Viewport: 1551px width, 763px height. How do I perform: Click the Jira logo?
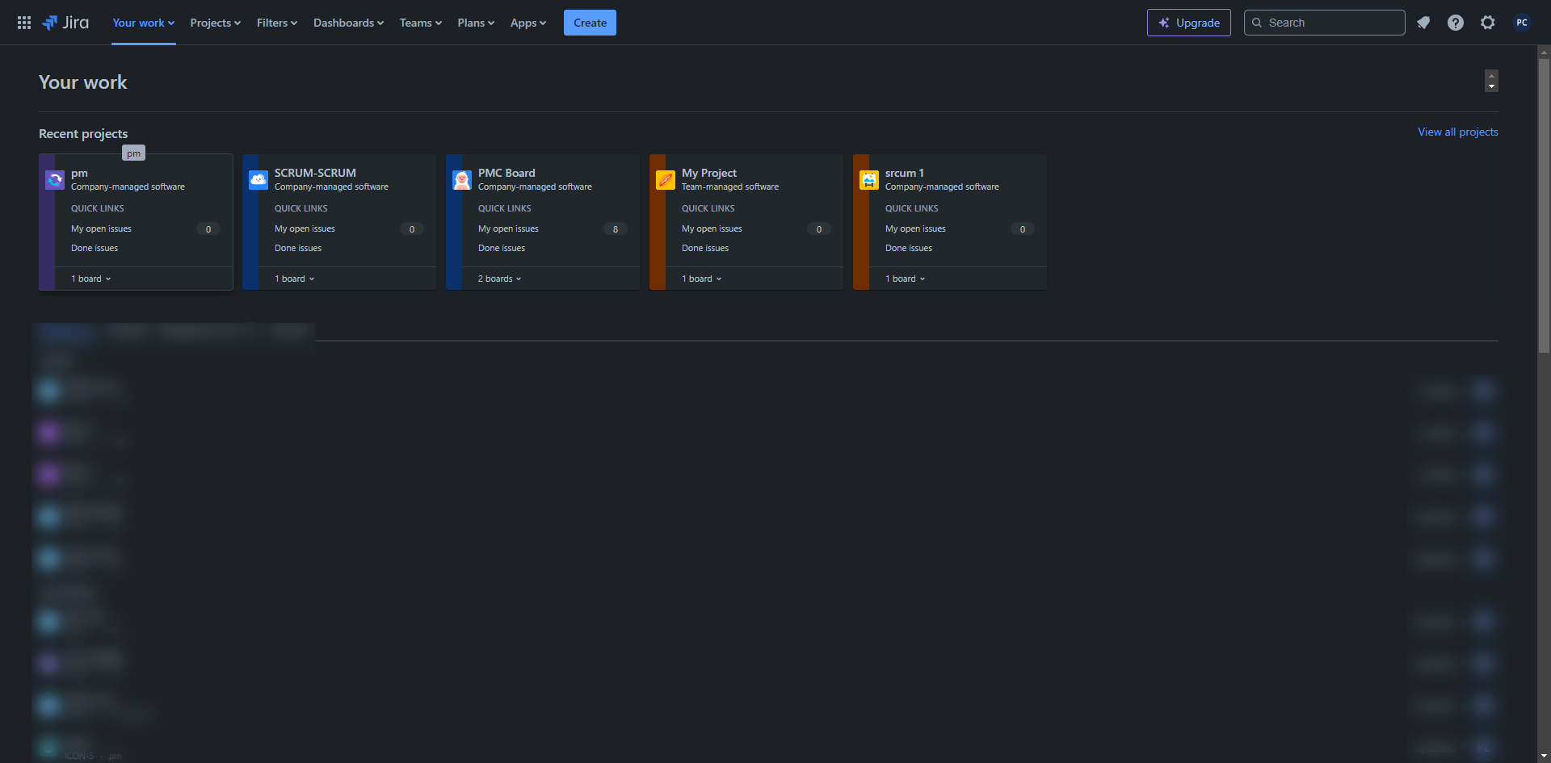click(x=65, y=23)
